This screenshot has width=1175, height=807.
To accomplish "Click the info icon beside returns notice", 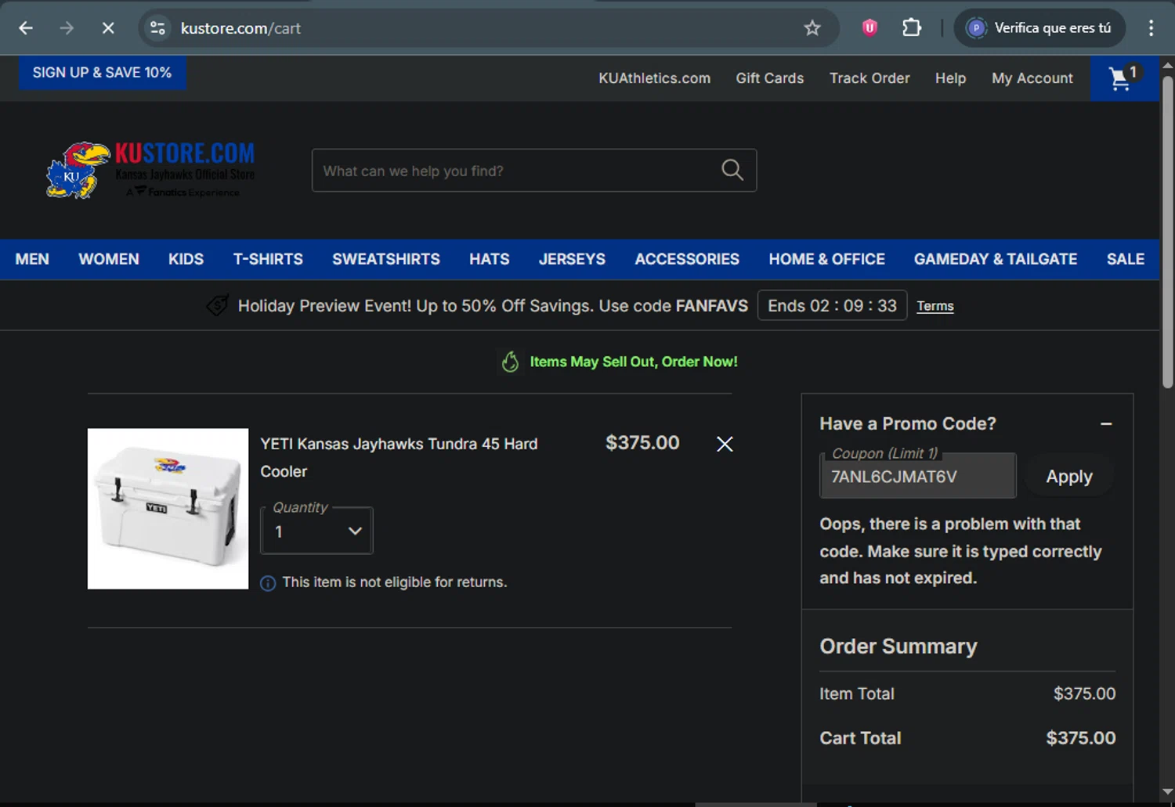I will click(x=268, y=583).
